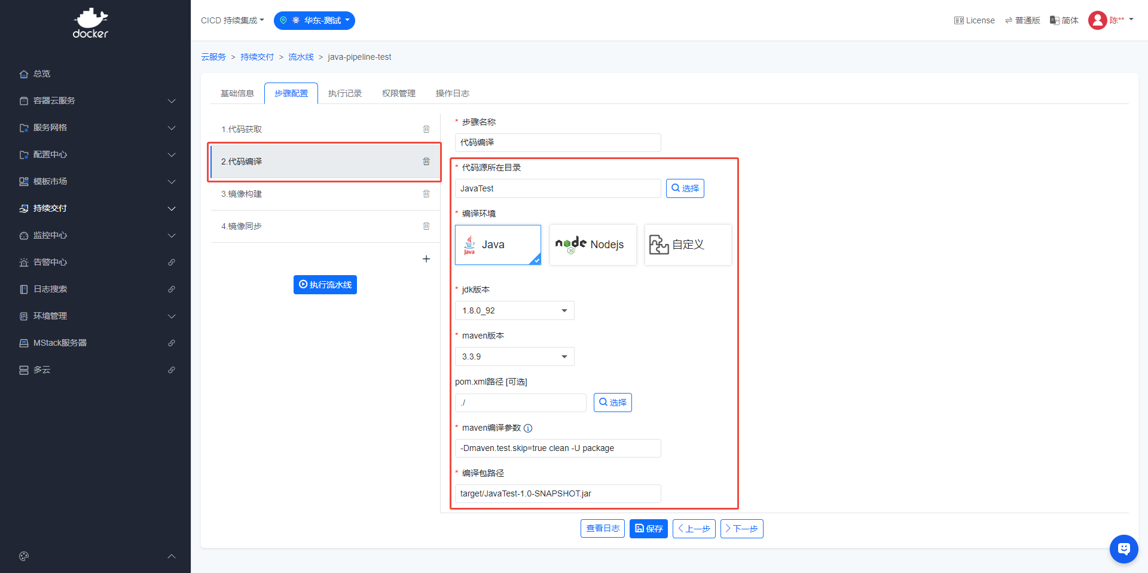Delete the 代码获取 step via trash icon
Image resolution: width=1148 pixels, height=573 pixels.
pos(426,129)
